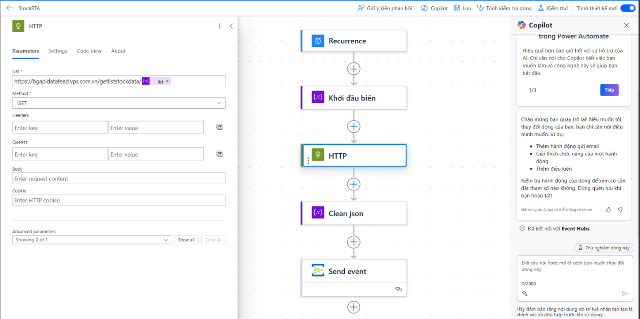Click the Event Hubs connection text
The height and width of the screenshot is (319, 640).
coord(576,228)
